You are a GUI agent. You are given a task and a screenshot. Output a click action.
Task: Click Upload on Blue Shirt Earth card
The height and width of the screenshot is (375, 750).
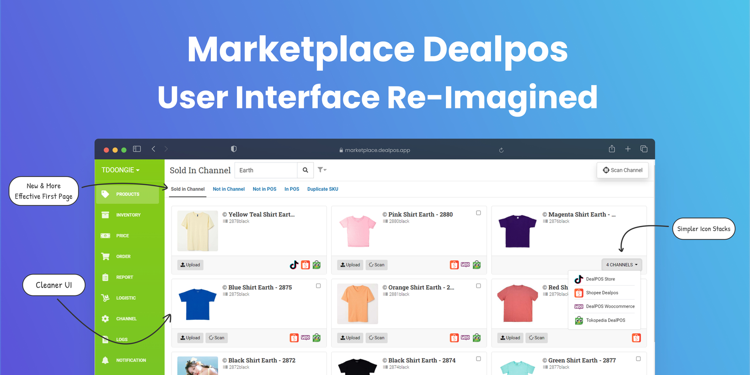190,338
